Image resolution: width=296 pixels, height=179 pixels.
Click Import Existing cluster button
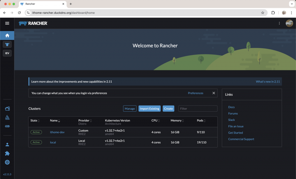(x=149, y=108)
